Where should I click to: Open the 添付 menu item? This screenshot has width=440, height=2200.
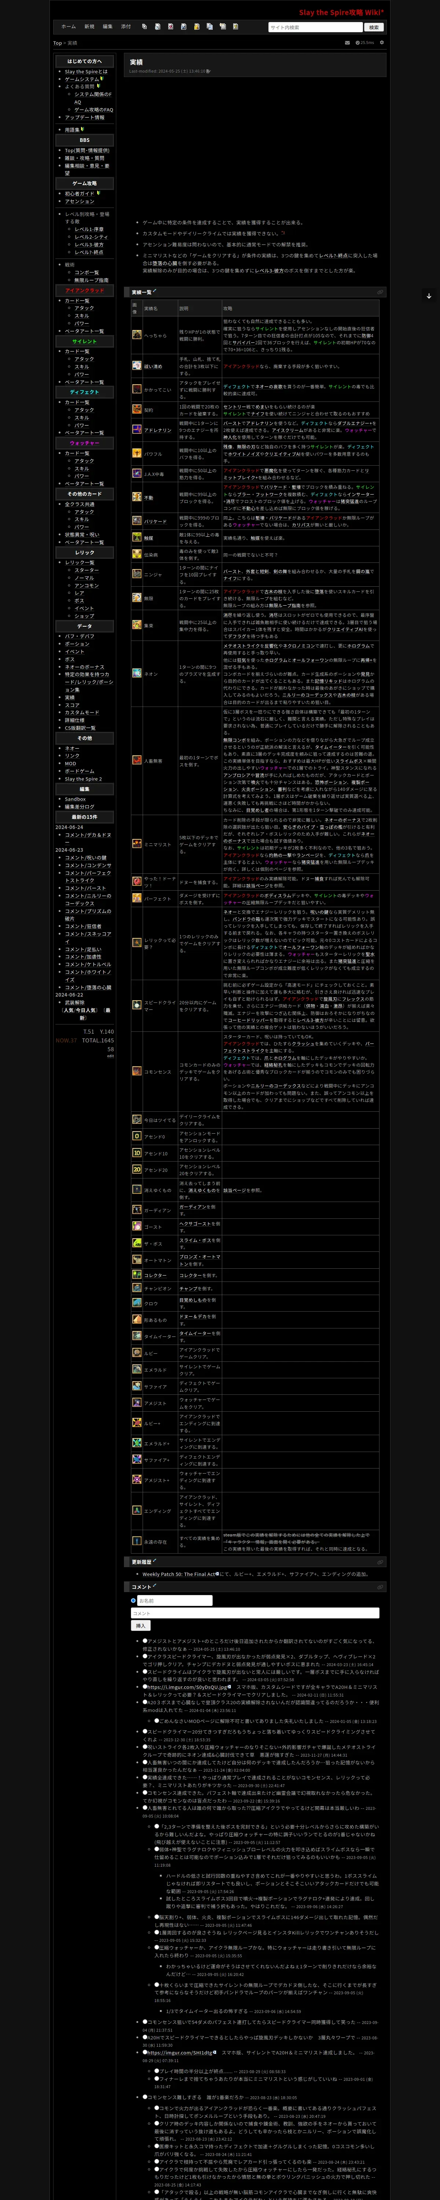(x=126, y=26)
